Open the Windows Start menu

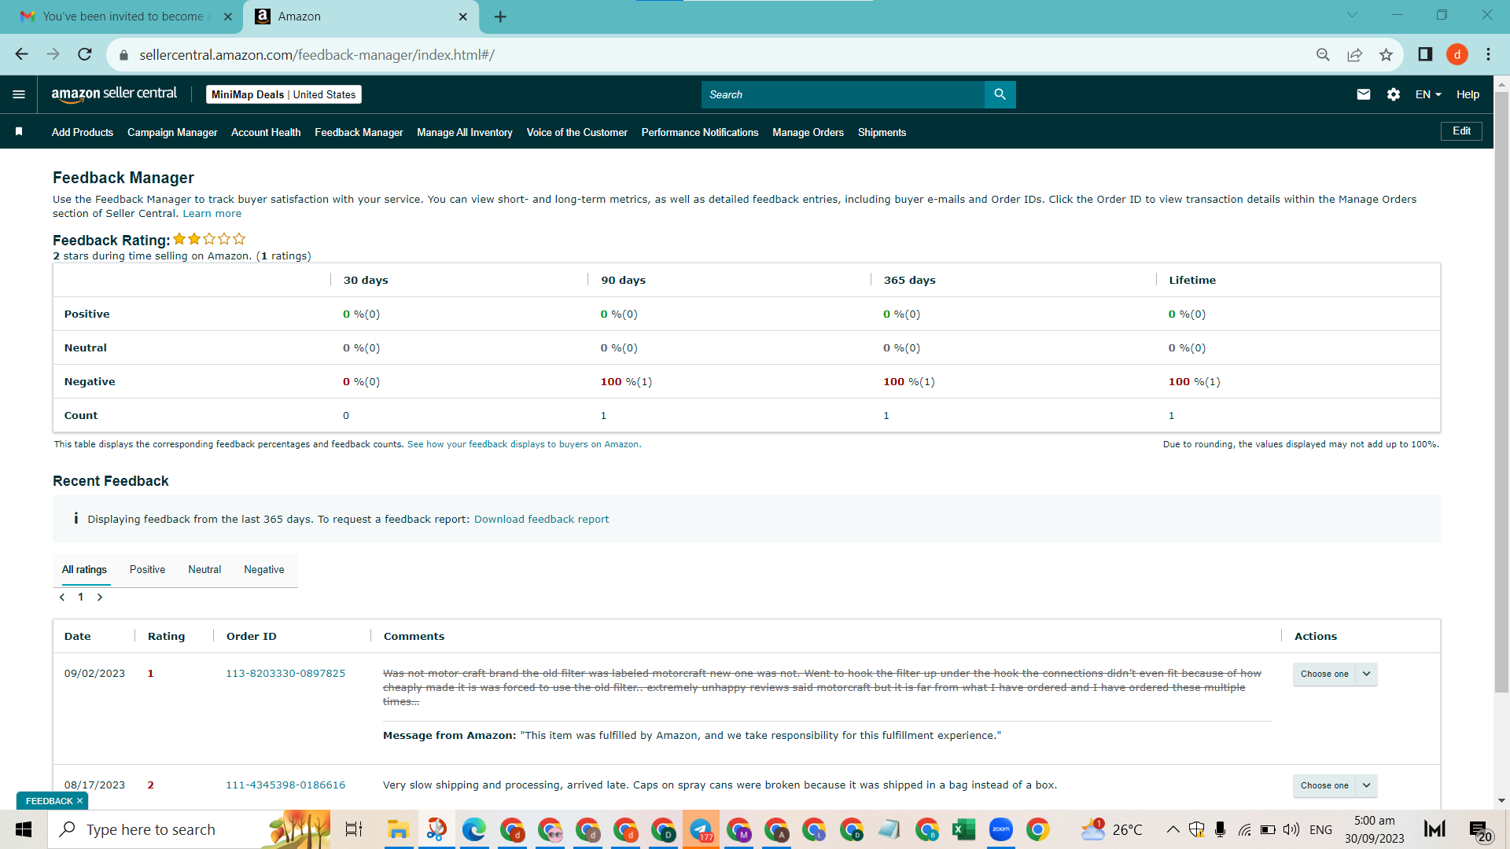click(24, 829)
